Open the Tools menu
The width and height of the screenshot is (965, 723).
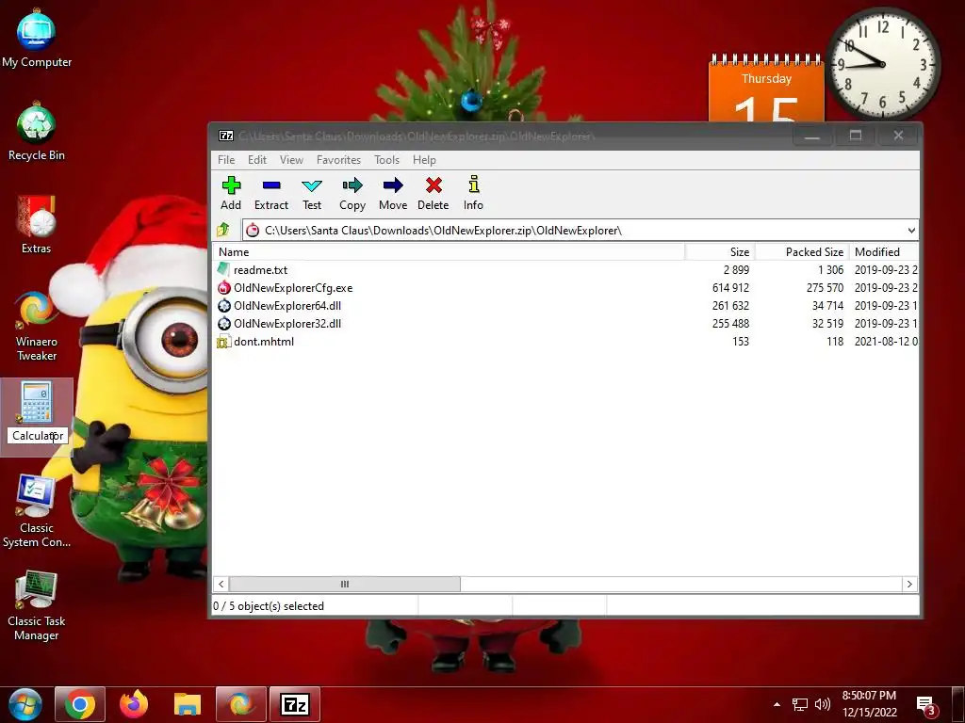tap(386, 160)
